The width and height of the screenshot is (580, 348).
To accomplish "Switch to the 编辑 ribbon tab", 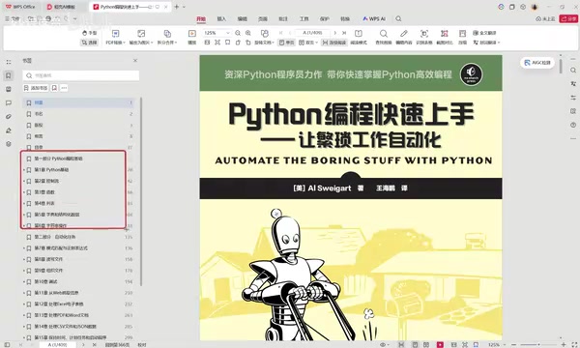I will [243, 19].
